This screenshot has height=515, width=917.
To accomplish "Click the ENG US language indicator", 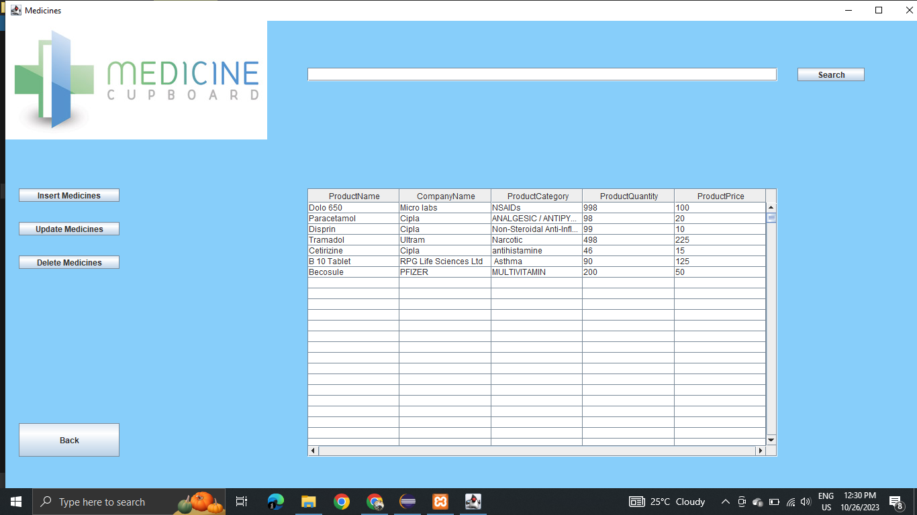I will pos(826,502).
